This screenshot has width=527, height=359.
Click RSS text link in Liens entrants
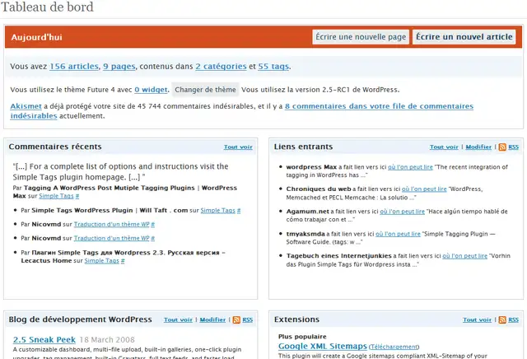(x=513, y=147)
